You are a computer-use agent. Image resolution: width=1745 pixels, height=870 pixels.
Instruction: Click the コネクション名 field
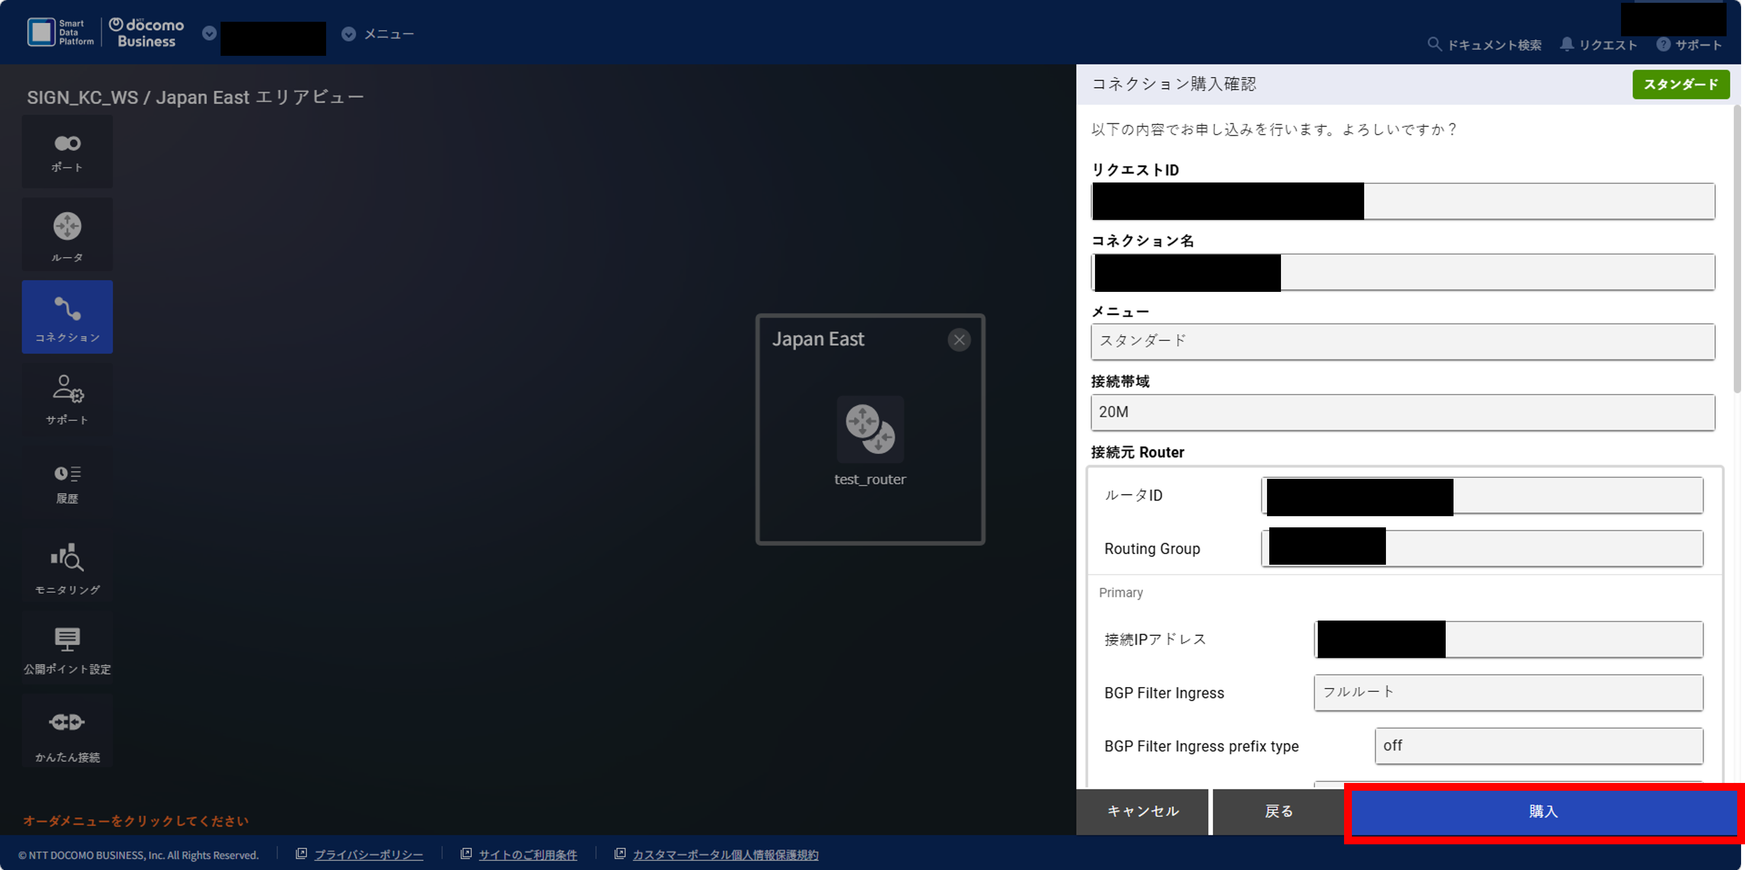pyautogui.click(x=1403, y=272)
